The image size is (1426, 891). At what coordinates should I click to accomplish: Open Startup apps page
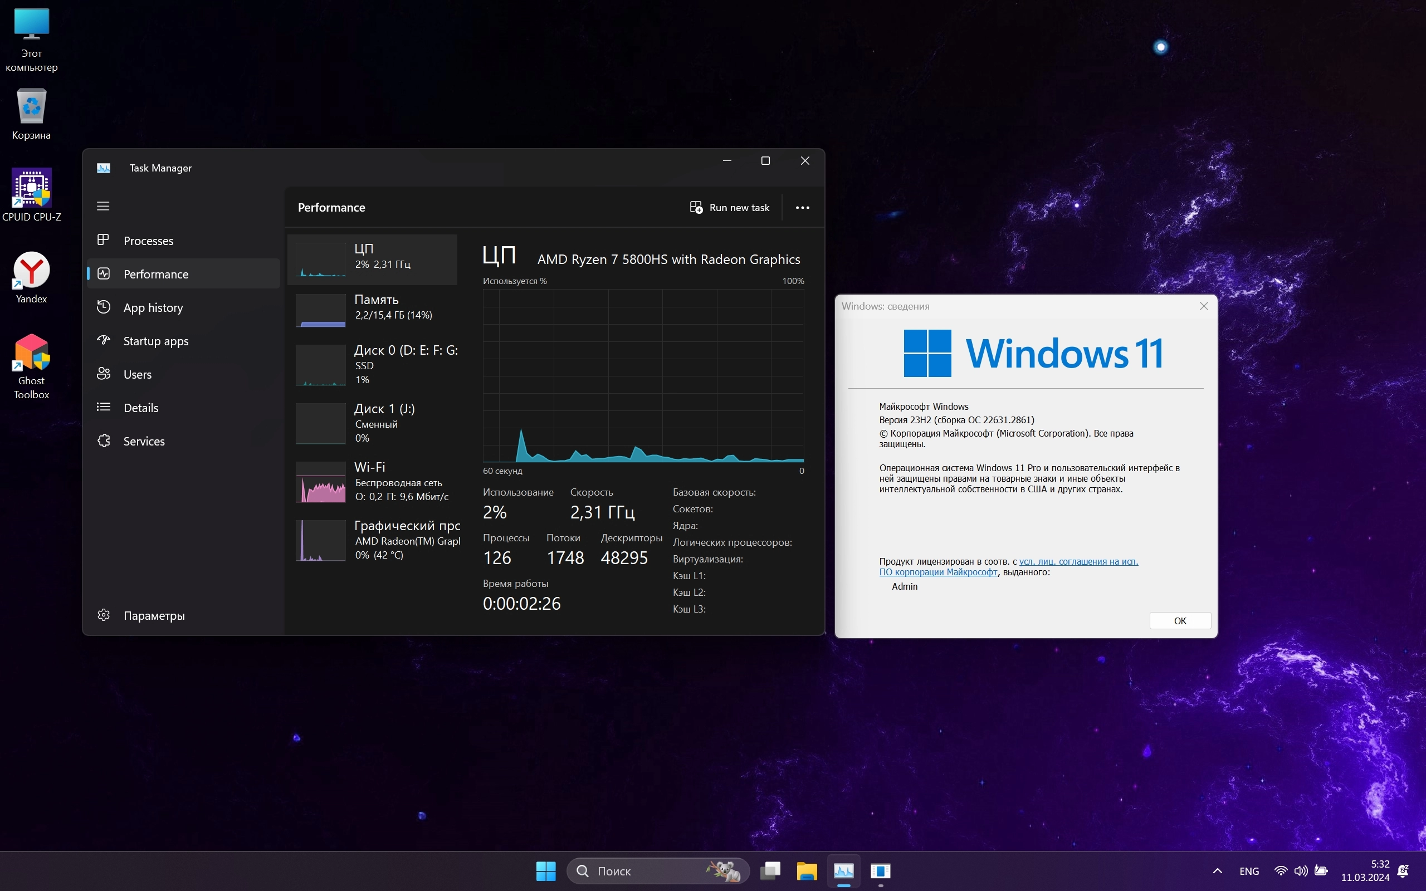[155, 341]
